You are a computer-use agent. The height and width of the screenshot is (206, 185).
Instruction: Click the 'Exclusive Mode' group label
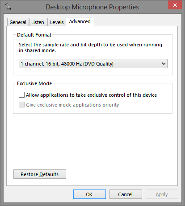[x=34, y=83]
